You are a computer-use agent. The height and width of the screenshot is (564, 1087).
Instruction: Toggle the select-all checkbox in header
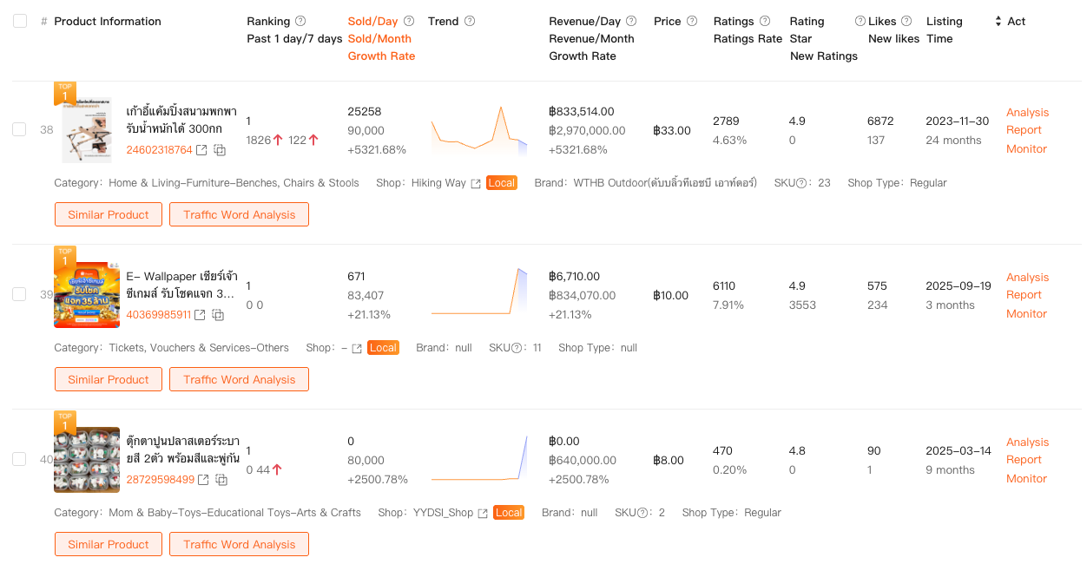[x=20, y=21]
